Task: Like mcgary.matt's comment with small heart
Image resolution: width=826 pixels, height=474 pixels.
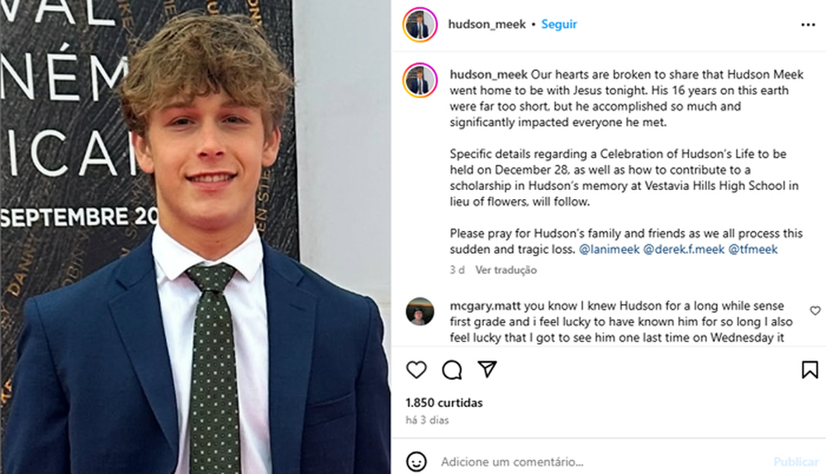Action: click(x=815, y=311)
